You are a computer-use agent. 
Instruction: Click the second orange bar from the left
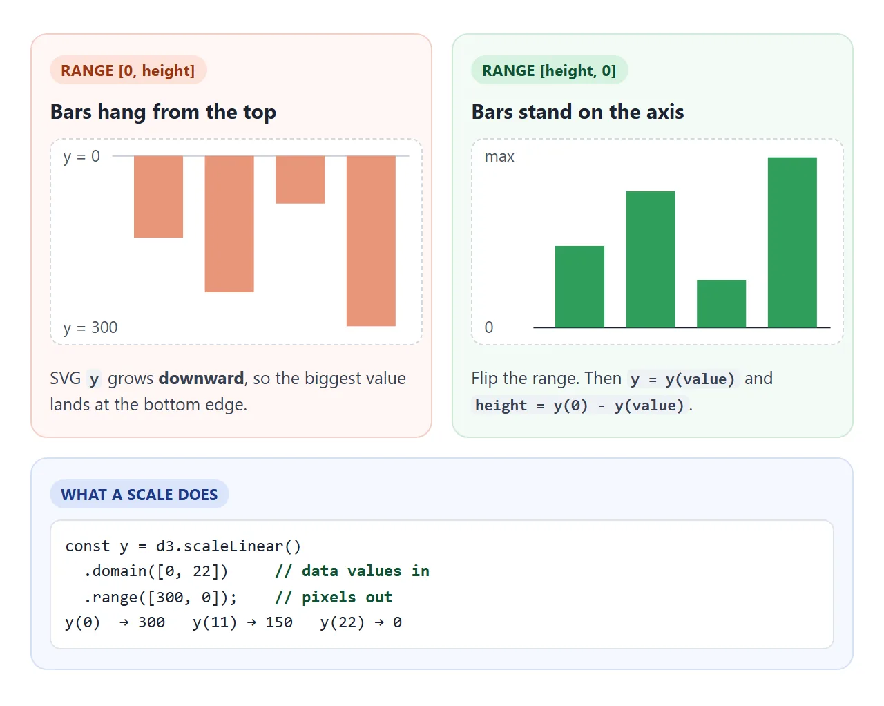click(x=229, y=224)
